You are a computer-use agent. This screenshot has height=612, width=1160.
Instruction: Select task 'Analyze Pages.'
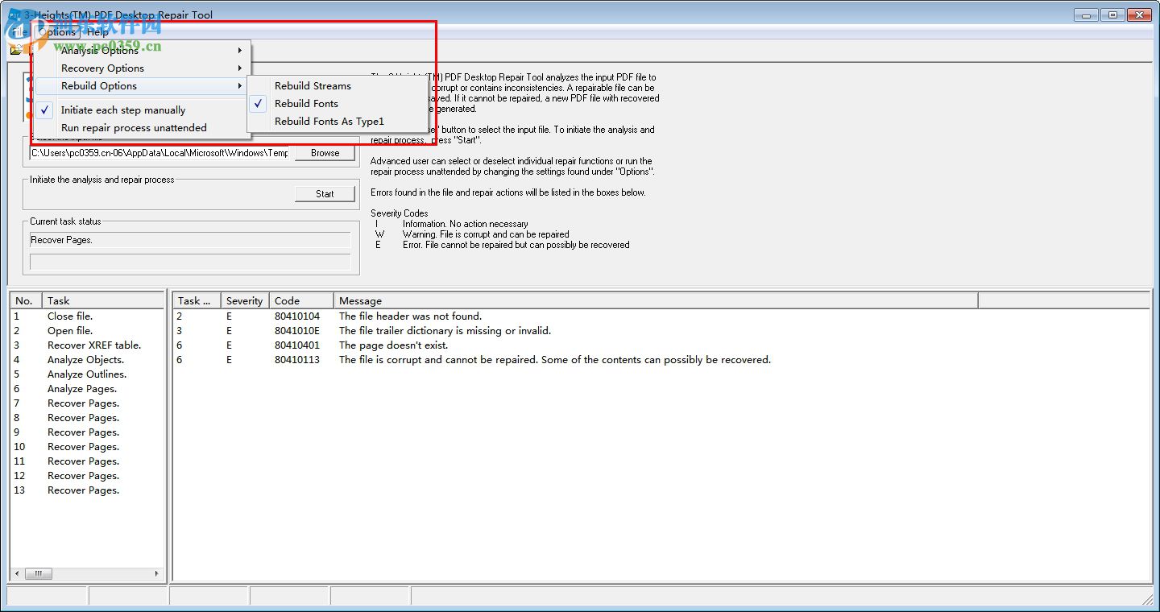(x=82, y=389)
